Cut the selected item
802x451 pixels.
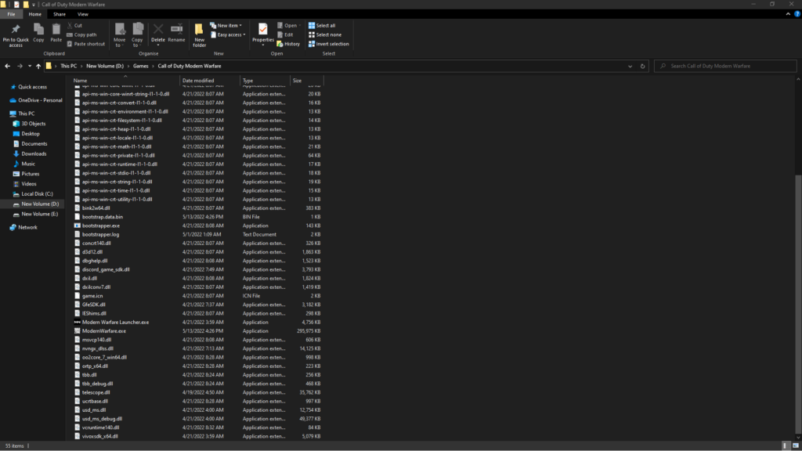tap(74, 25)
